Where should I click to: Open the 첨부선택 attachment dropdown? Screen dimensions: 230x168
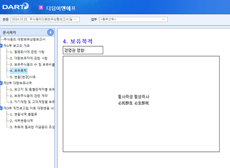tap(133, 19)
